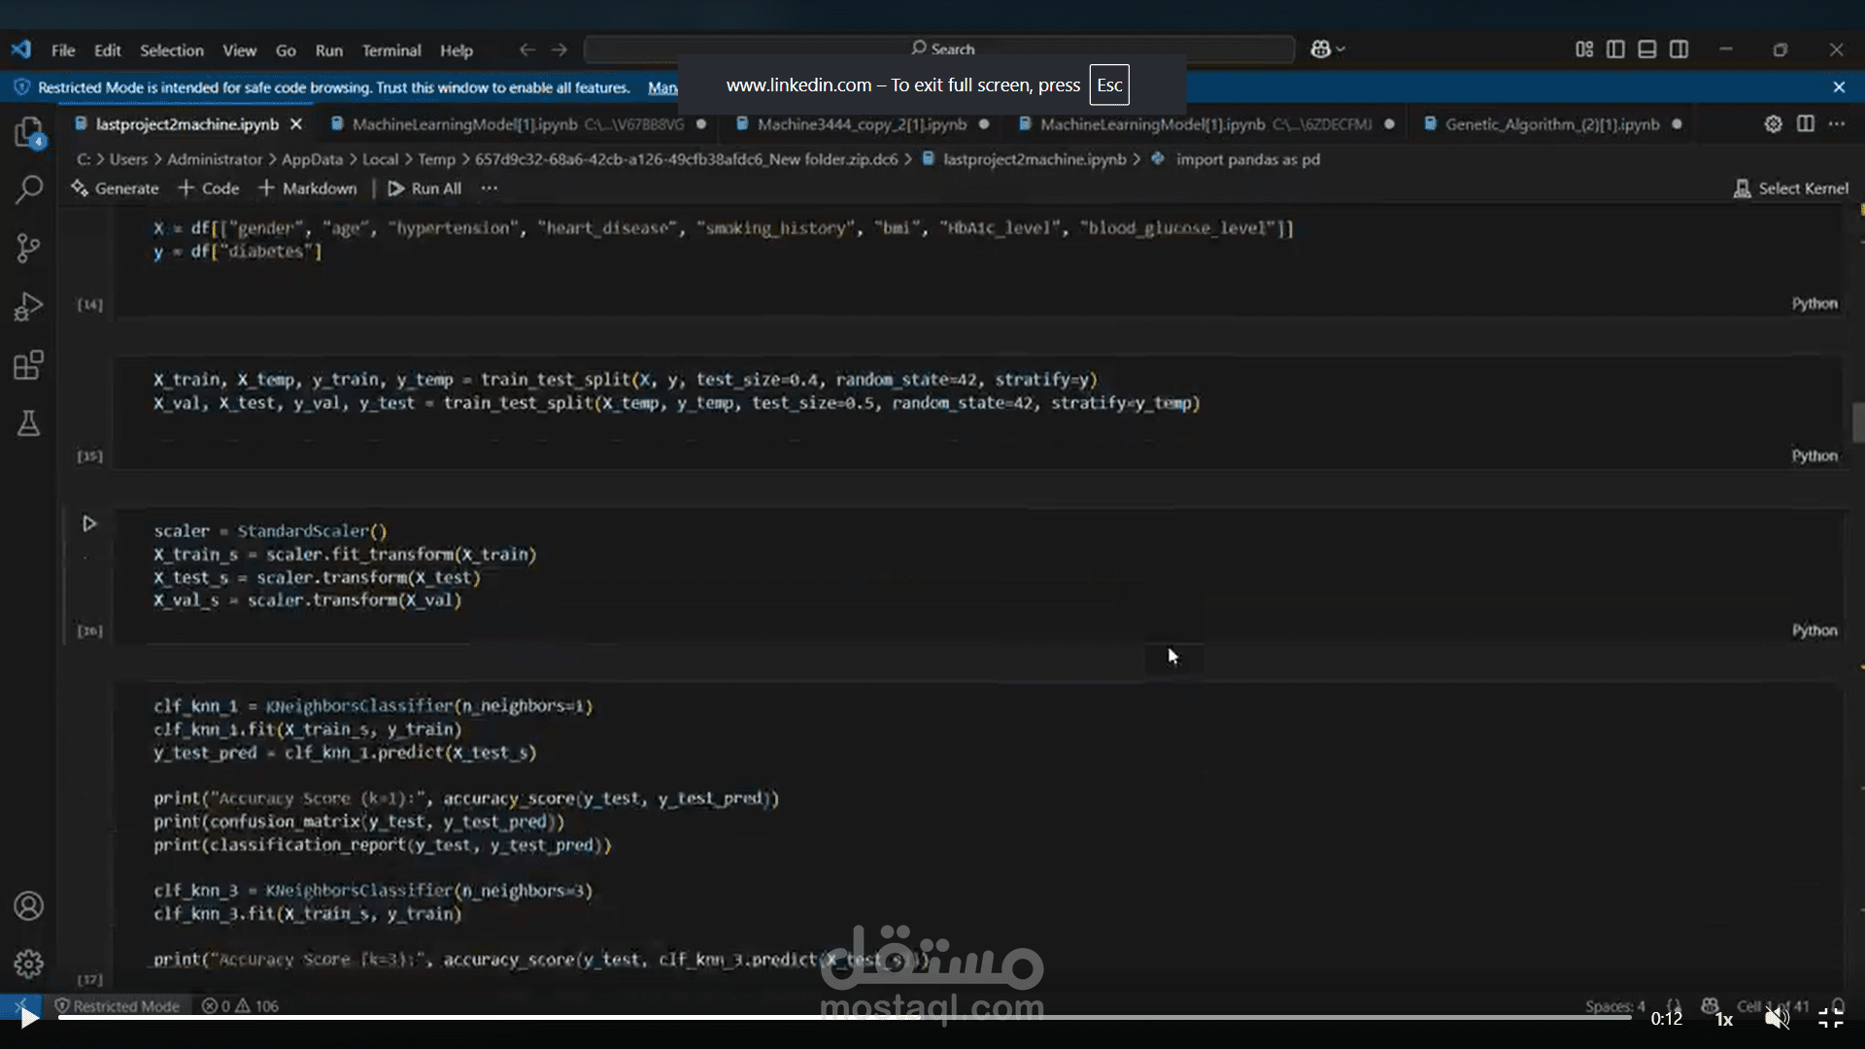This screenshot has width=1865, height=1049.
Task: Click Run All in notebook toolbar
Action: [x=424, y=188]
